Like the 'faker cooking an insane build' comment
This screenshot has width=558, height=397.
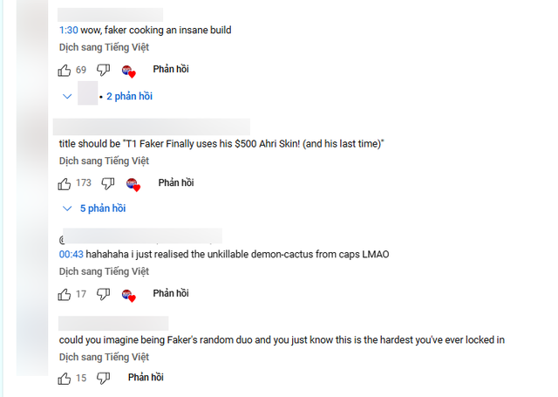click(x=65, y=70)
